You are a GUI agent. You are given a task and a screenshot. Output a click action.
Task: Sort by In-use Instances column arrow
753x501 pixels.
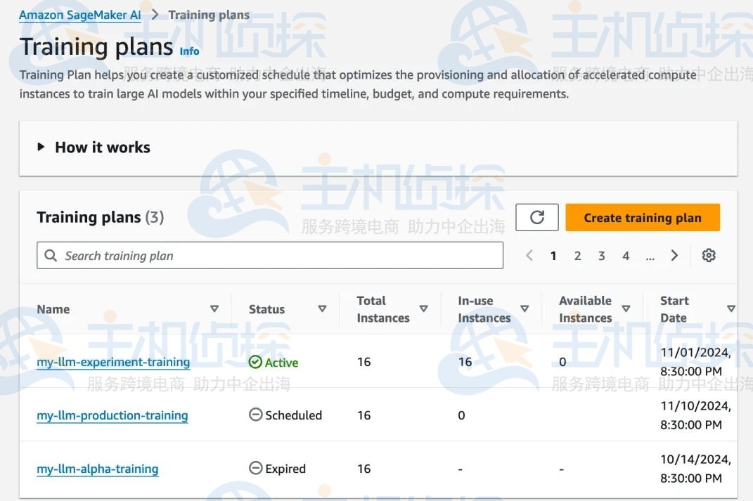(x=524, y=309)
